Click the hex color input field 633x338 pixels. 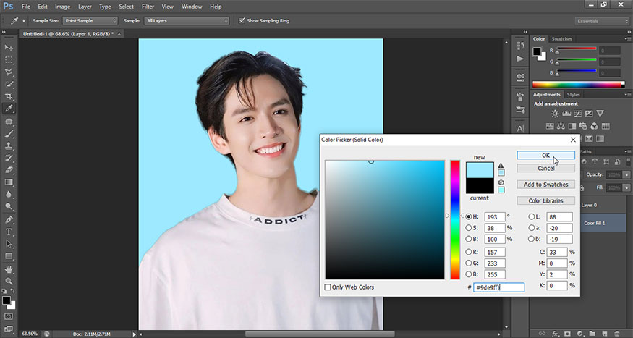click(499, 287)
